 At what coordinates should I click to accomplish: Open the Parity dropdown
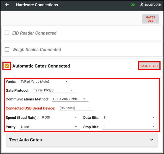[49, 127]
